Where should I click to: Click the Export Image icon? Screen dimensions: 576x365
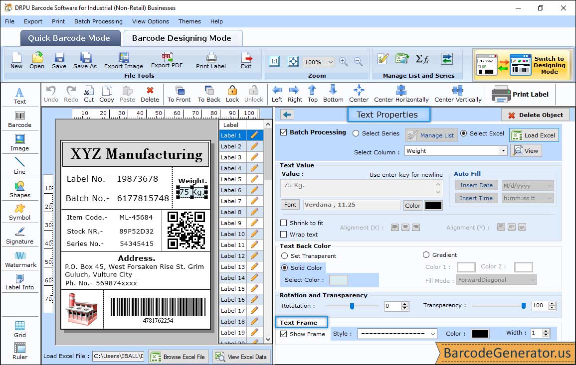pyautogui.click(x=124, y=61)
